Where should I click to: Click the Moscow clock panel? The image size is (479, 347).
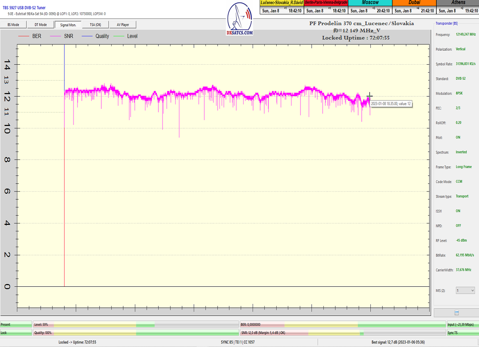point(370,8)
